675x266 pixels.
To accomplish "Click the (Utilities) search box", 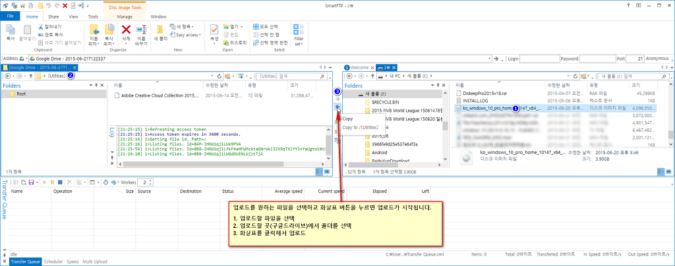I will point(291,76).
